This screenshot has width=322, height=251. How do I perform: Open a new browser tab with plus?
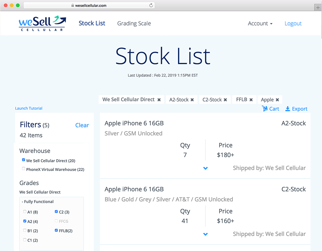(x=318, y=8)
